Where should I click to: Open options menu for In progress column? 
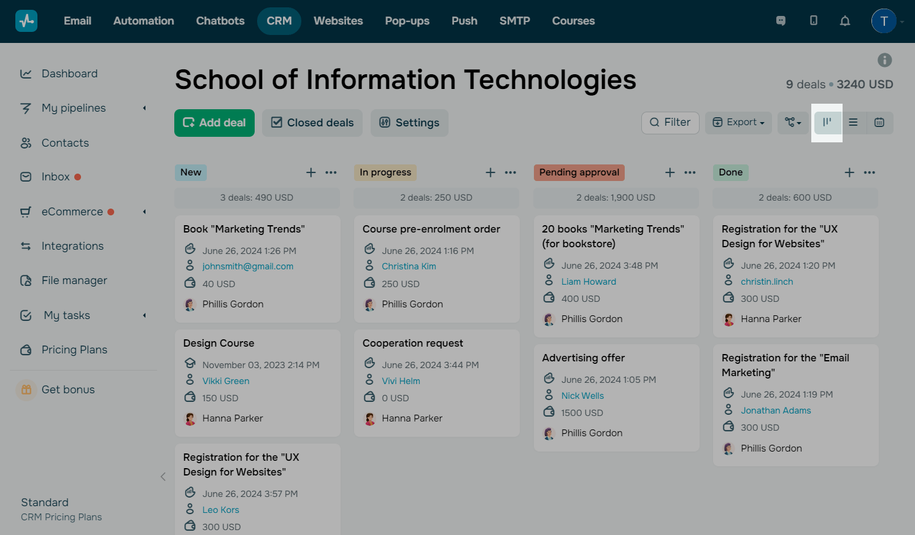click(x=511, y=172)
